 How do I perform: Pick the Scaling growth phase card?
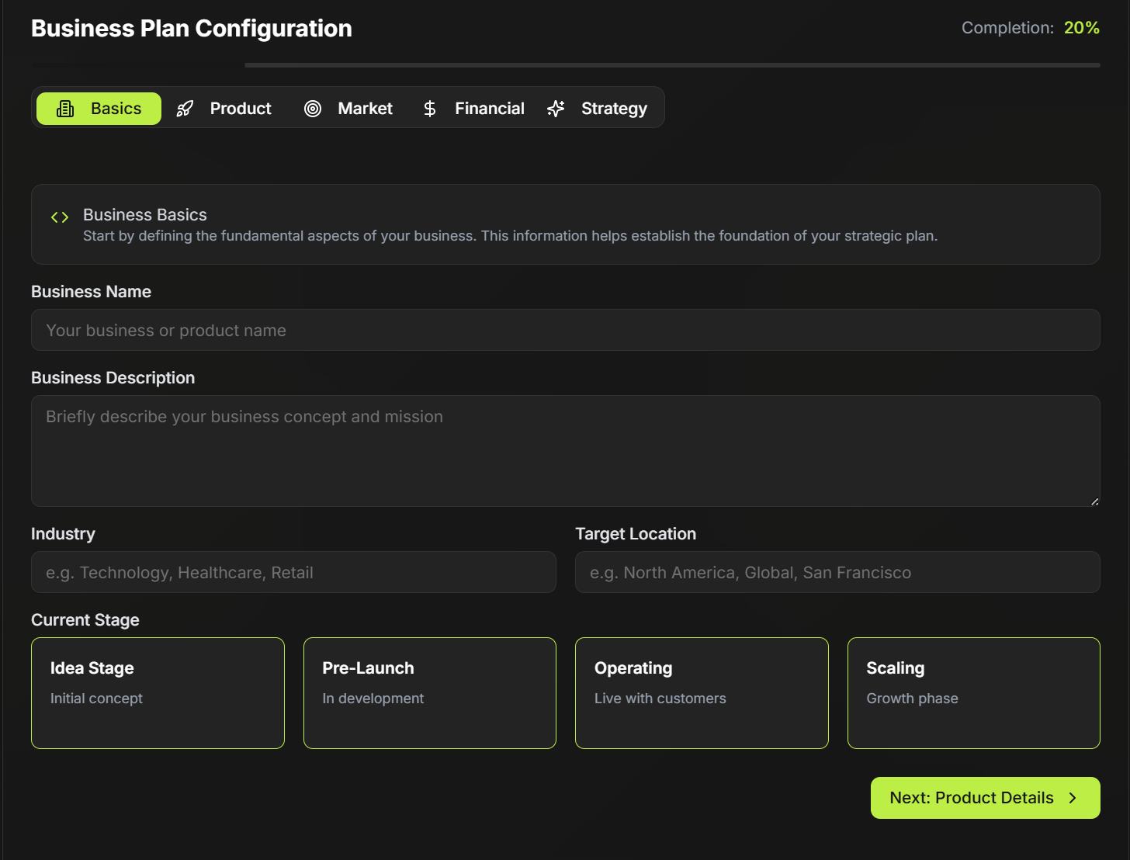(x=973, y=692)
